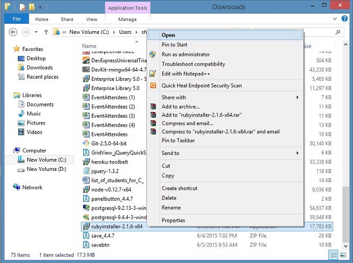The height and width of the screenshot is (263, 353).
Task: Select the panelbutton_4.4.7 file
Action: tap(112, 199)
